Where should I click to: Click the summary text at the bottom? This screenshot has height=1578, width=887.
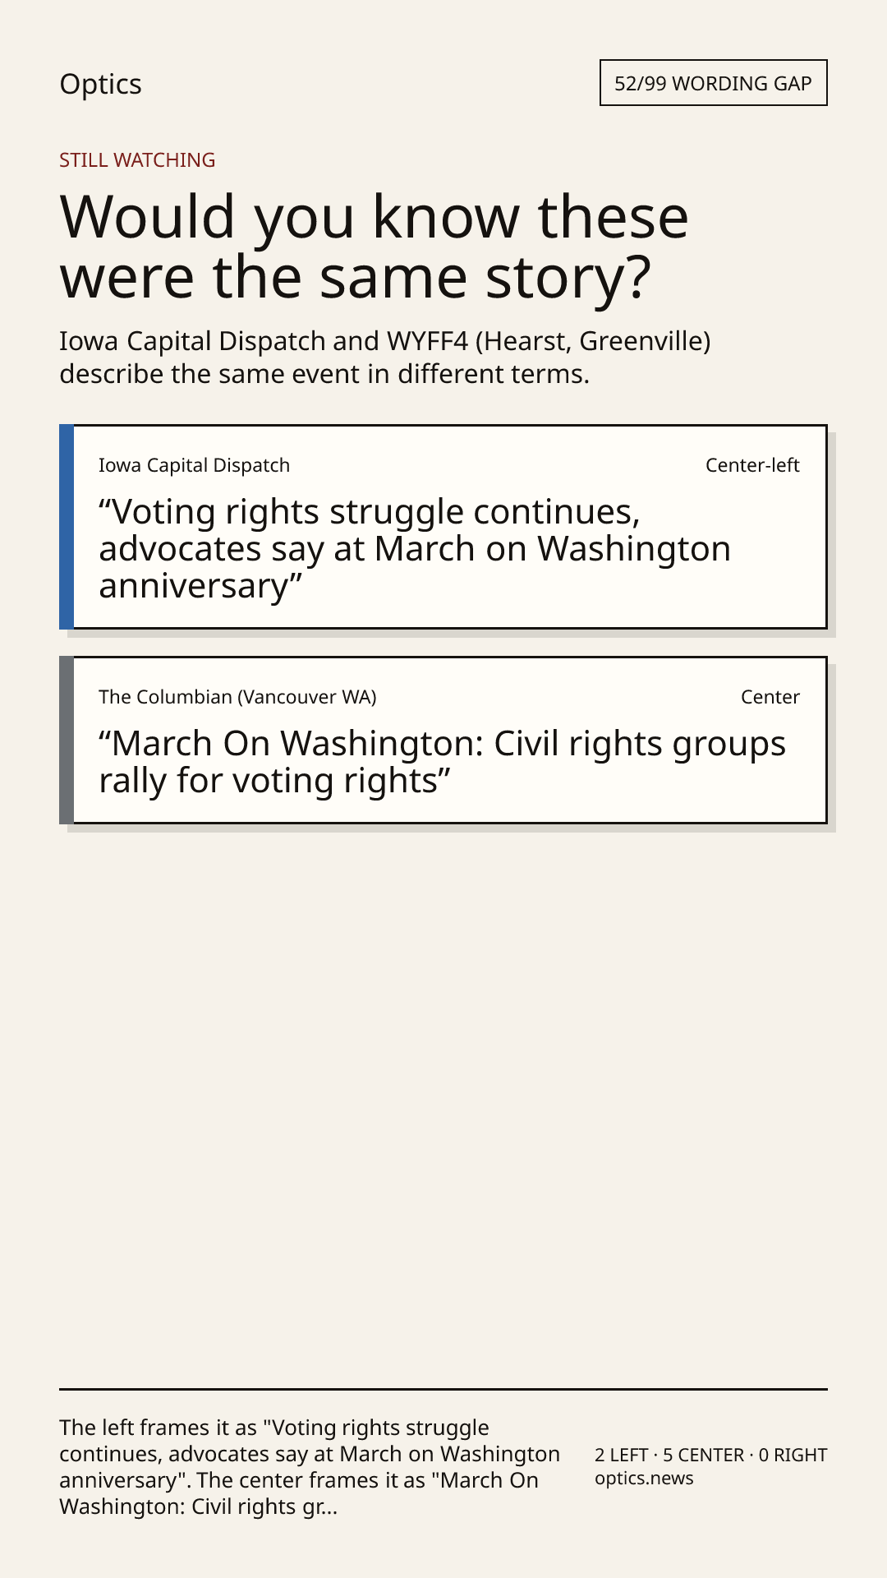(x=310, y=1467)
